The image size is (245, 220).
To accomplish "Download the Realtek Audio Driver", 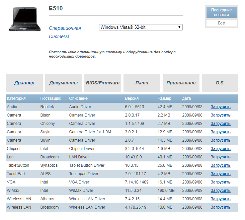I will click(221, 107).
